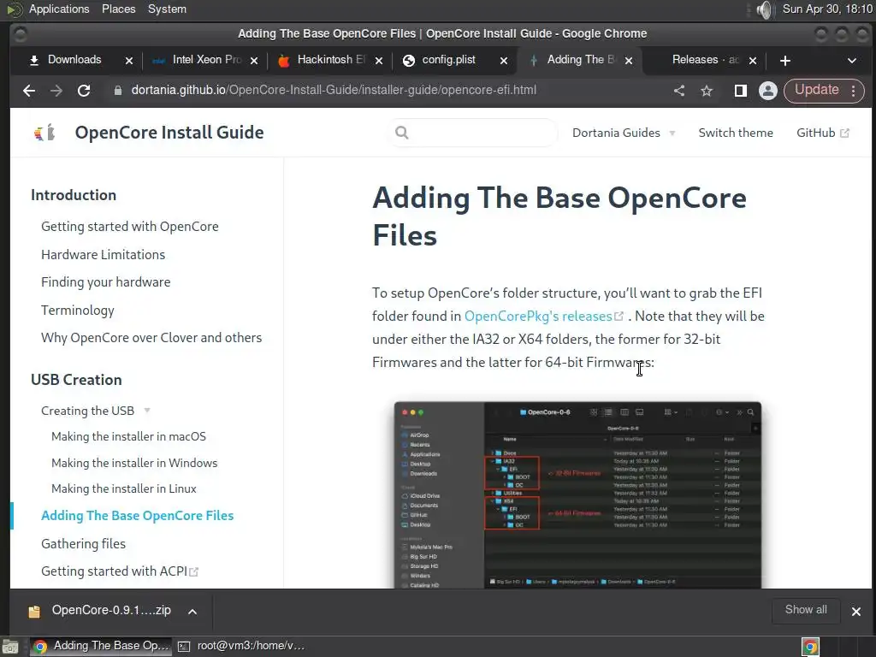Click the OpenCore zip file icon in downloads bar

(x=34, y=611)
